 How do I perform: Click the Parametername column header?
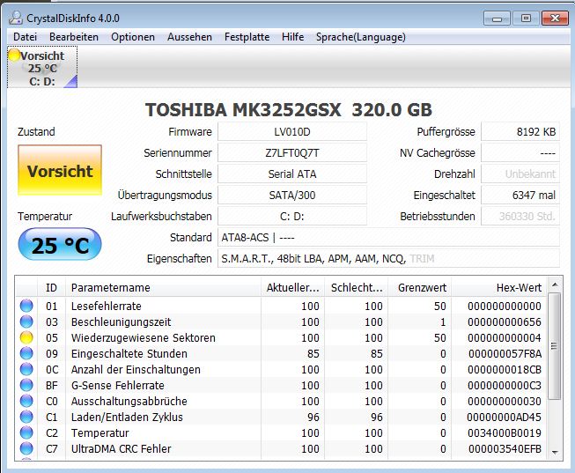(163, 287)
